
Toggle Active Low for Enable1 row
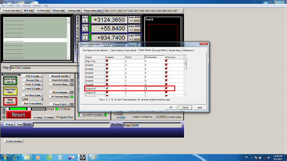(166, 65)
